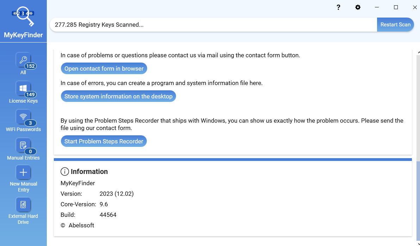Click the build number 44564
420x246 pixels.
[108, 215]
